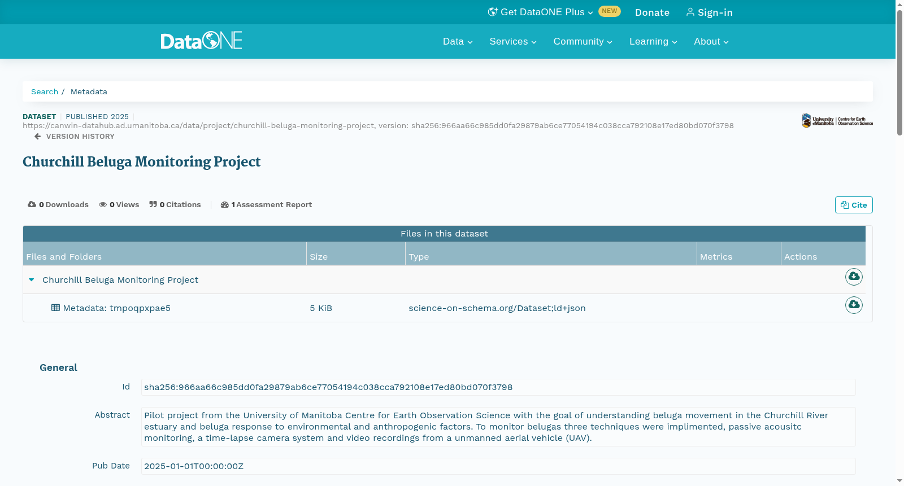Open the Services menu
Viewport: 904px width, 486px height.
pyautogui.click(x=513, y=41)
